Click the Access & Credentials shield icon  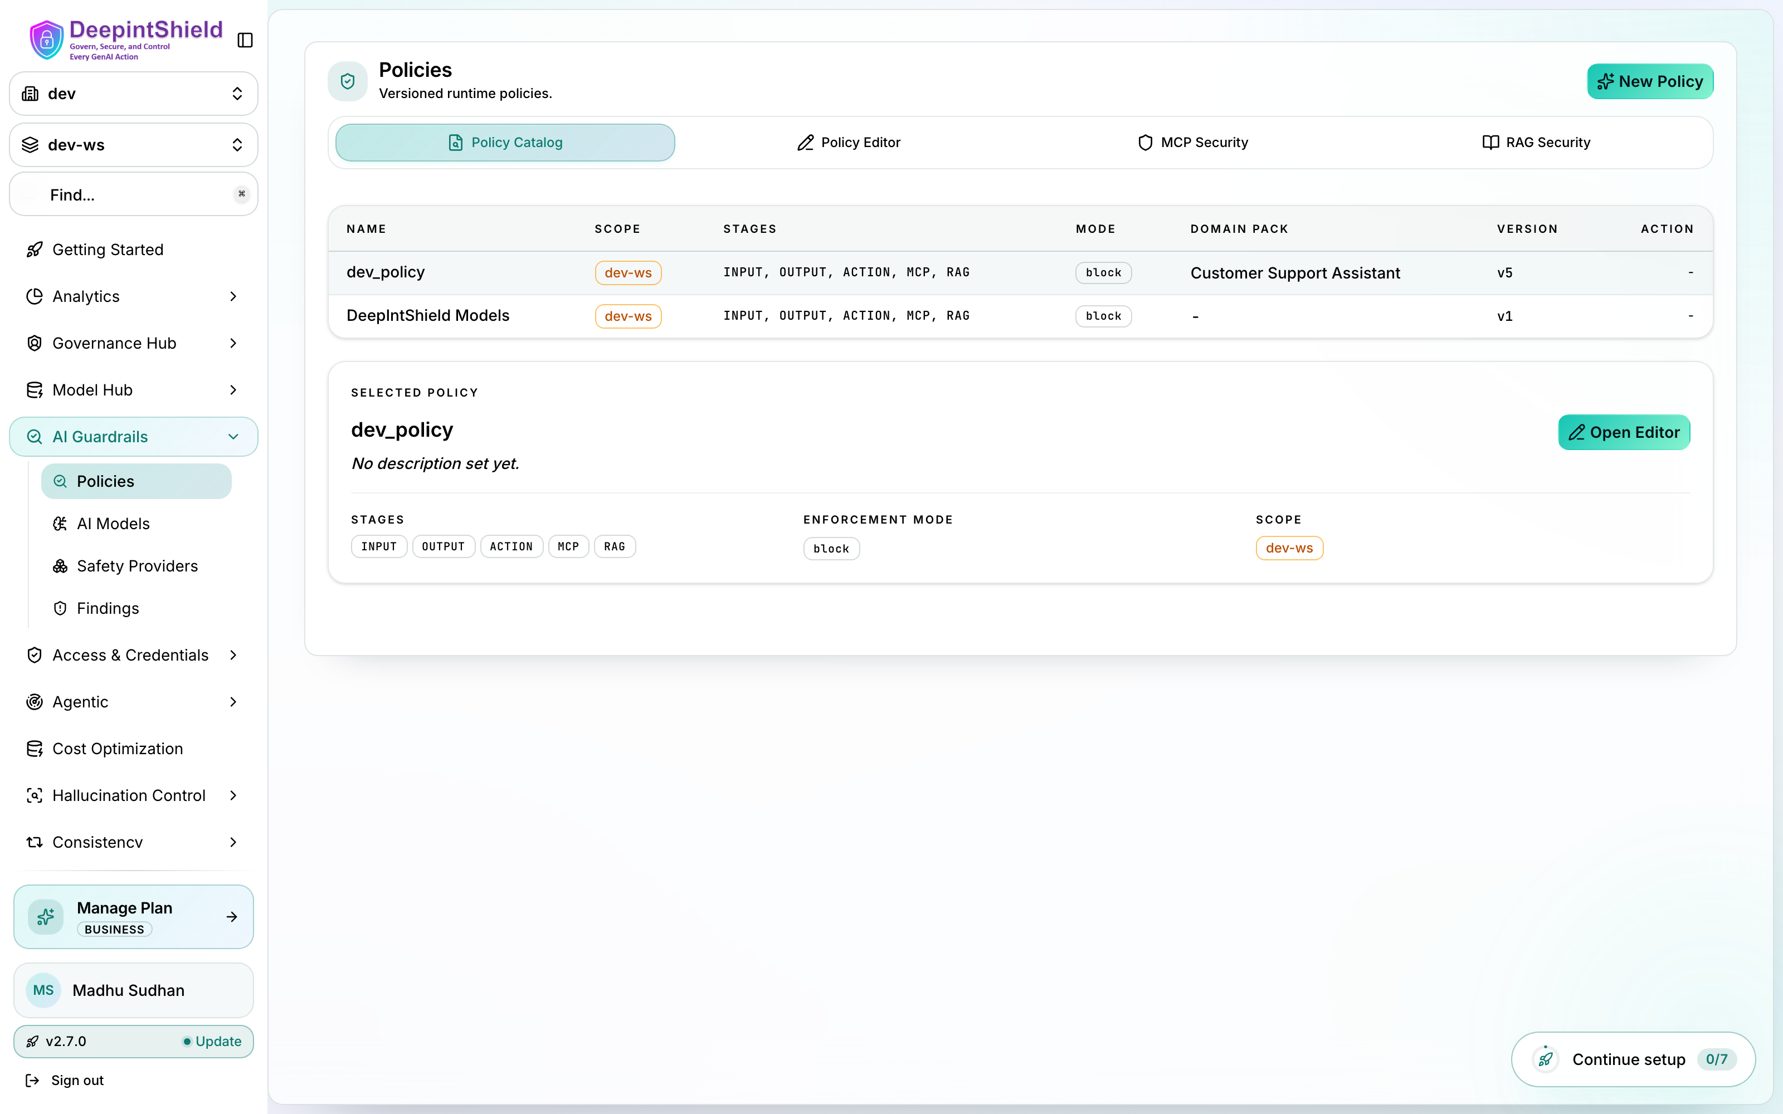click(x=35, y=655)
